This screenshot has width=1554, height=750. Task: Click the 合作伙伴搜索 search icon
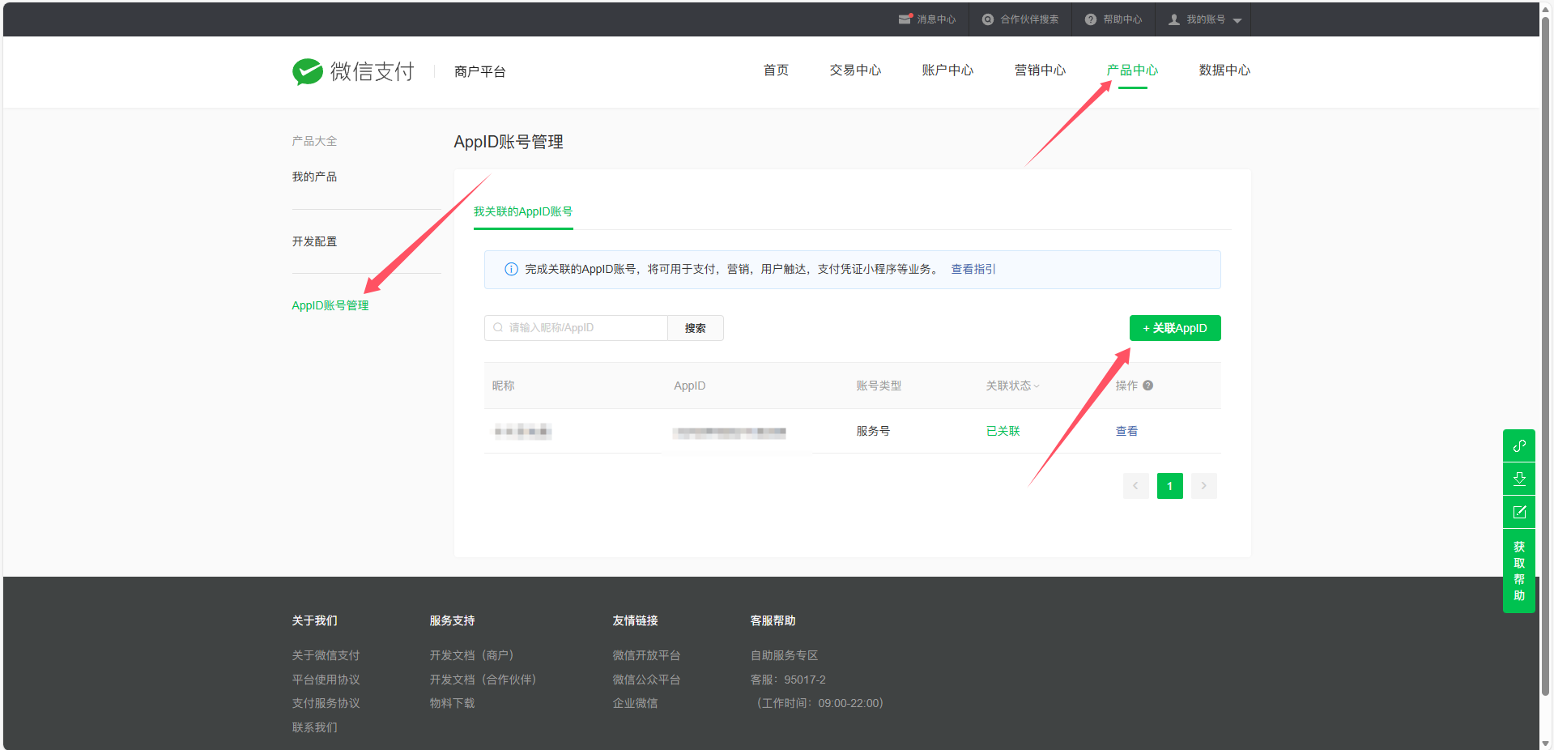(x=987, y=19)
